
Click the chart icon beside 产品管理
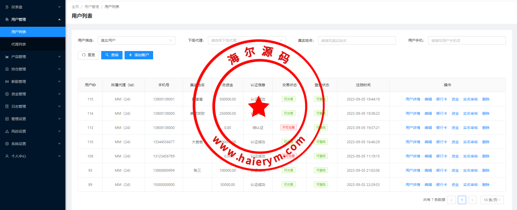7,57
